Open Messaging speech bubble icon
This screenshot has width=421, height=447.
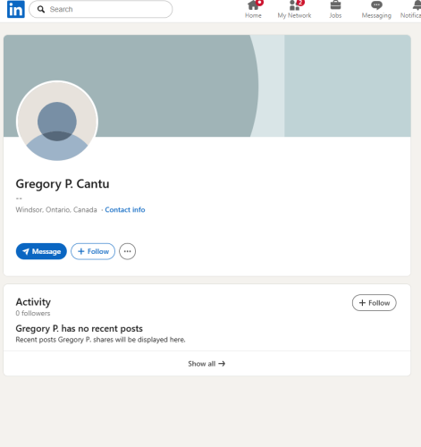pos(376,5)
